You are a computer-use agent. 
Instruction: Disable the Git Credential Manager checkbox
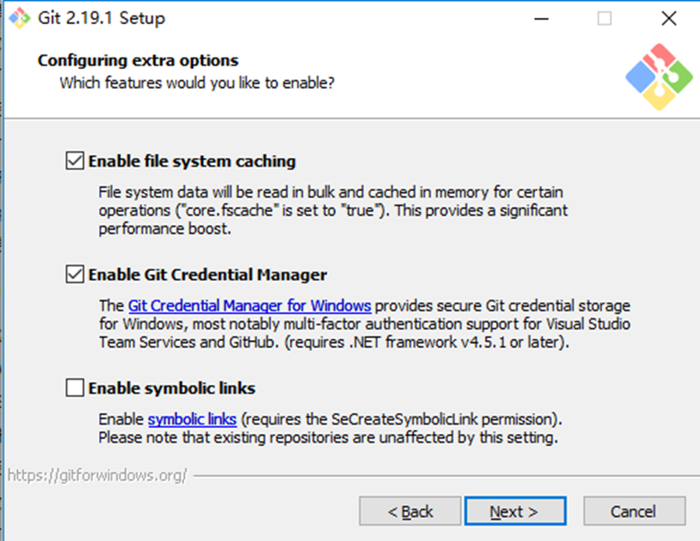(74, 275)
